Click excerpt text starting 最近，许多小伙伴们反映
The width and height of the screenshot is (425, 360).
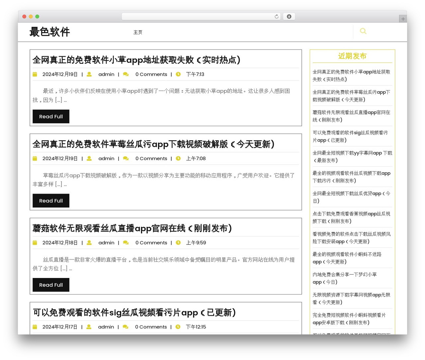click(x=161, y=95)
